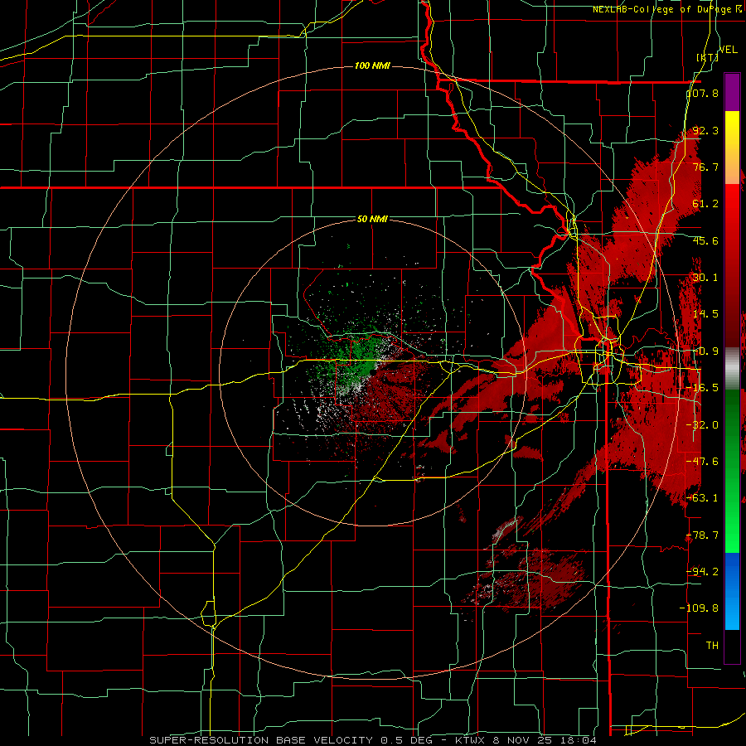
Task: Click the [KT] units label
Action: pyautogui.click(x=708, y=57)
